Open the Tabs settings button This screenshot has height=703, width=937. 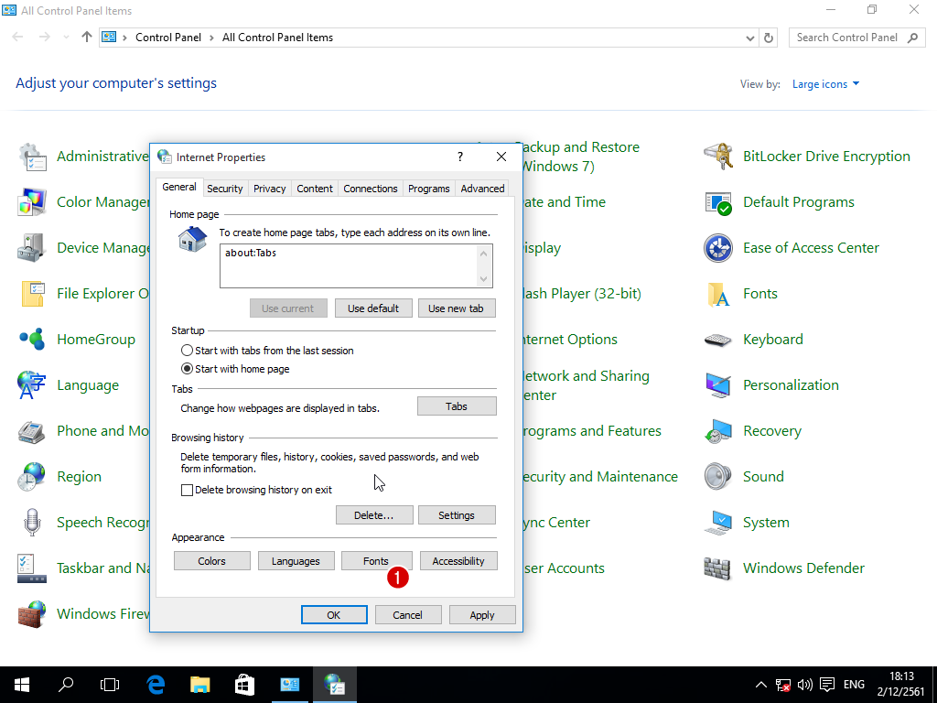pyautogui.click(x=457, y=406)
